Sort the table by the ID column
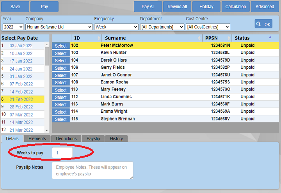The image size is (281, 193). [86, 38]
